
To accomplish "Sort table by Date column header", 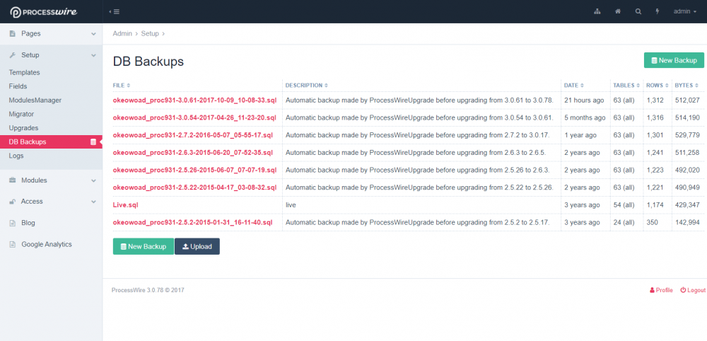I will 573,86.
